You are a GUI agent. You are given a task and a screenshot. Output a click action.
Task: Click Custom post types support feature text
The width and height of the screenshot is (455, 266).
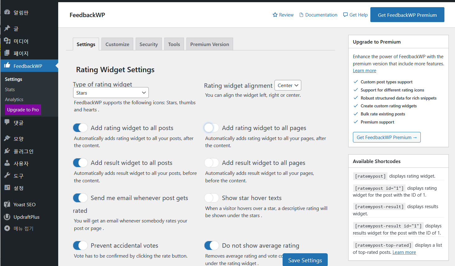pos(387,82)
